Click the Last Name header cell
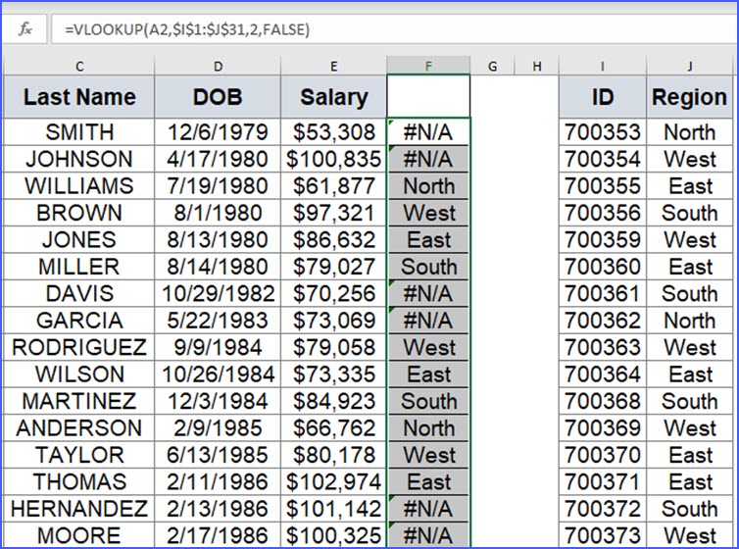Image resolution: width=739 pixels, height=549 pixels. pyautogui.click(x=79, y=97)
